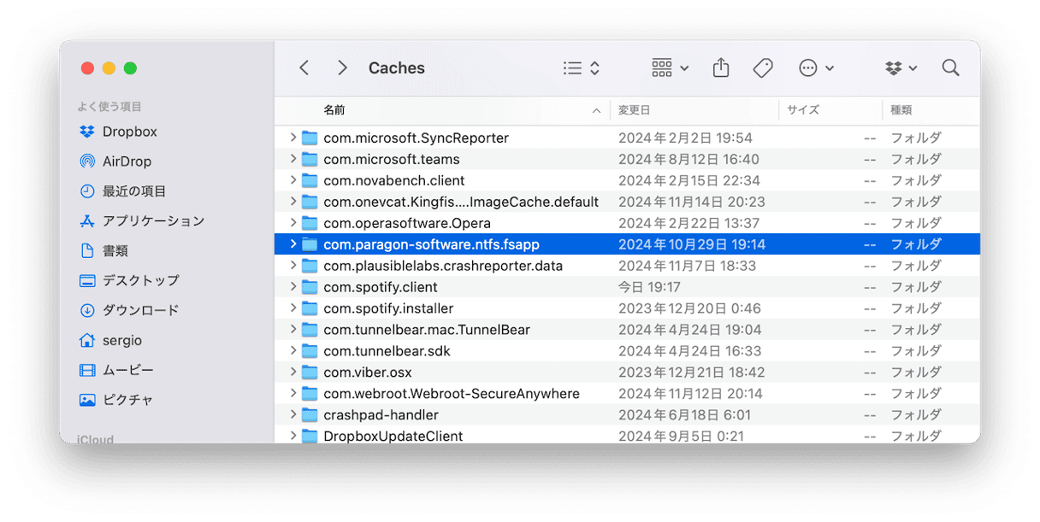
Task: Go forward with the right chevron button
Action: click(343, 68)
